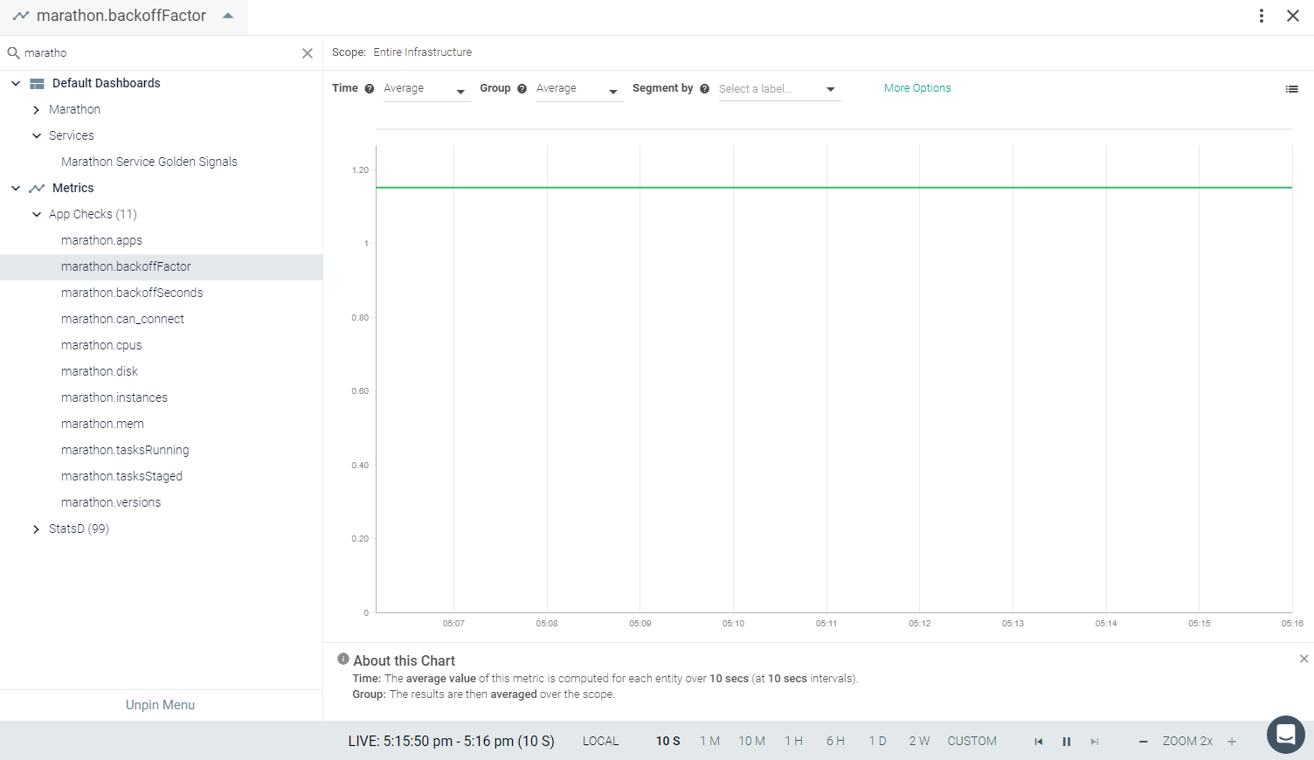Collapse the Default Dashboards section
The height and width of the screenshot is (760, 1314).
[x=16, y=83]
